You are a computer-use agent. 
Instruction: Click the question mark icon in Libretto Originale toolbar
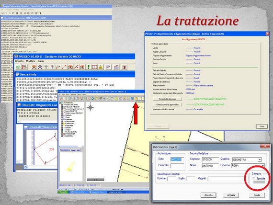pyautogui.click(x=40, y=13)
